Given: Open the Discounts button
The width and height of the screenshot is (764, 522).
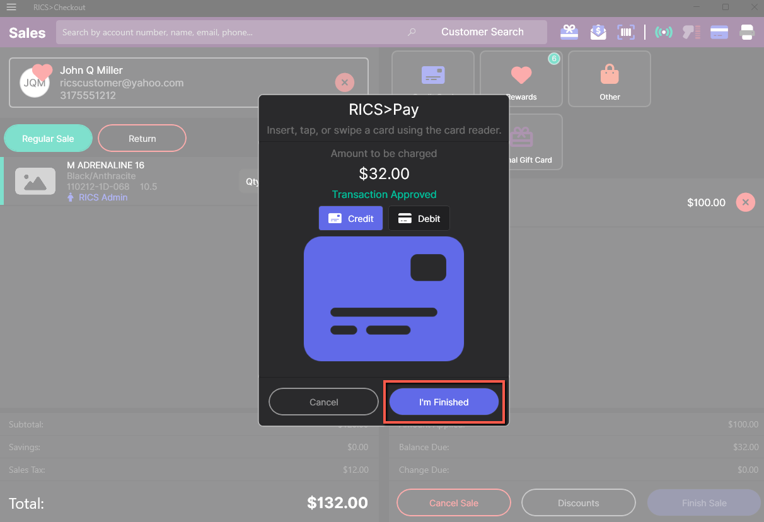Looking at the screenshot, I should tap(579, 503).
